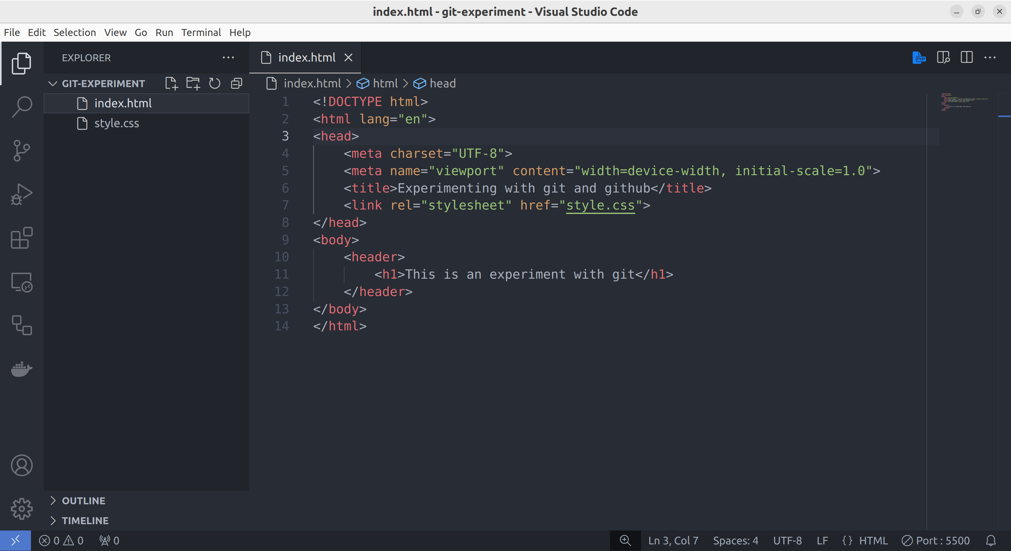Click the ports forwarded indicator showing 0
Image resolution: width=1011 pixels, height=551 pixels.
coord(109,541)
